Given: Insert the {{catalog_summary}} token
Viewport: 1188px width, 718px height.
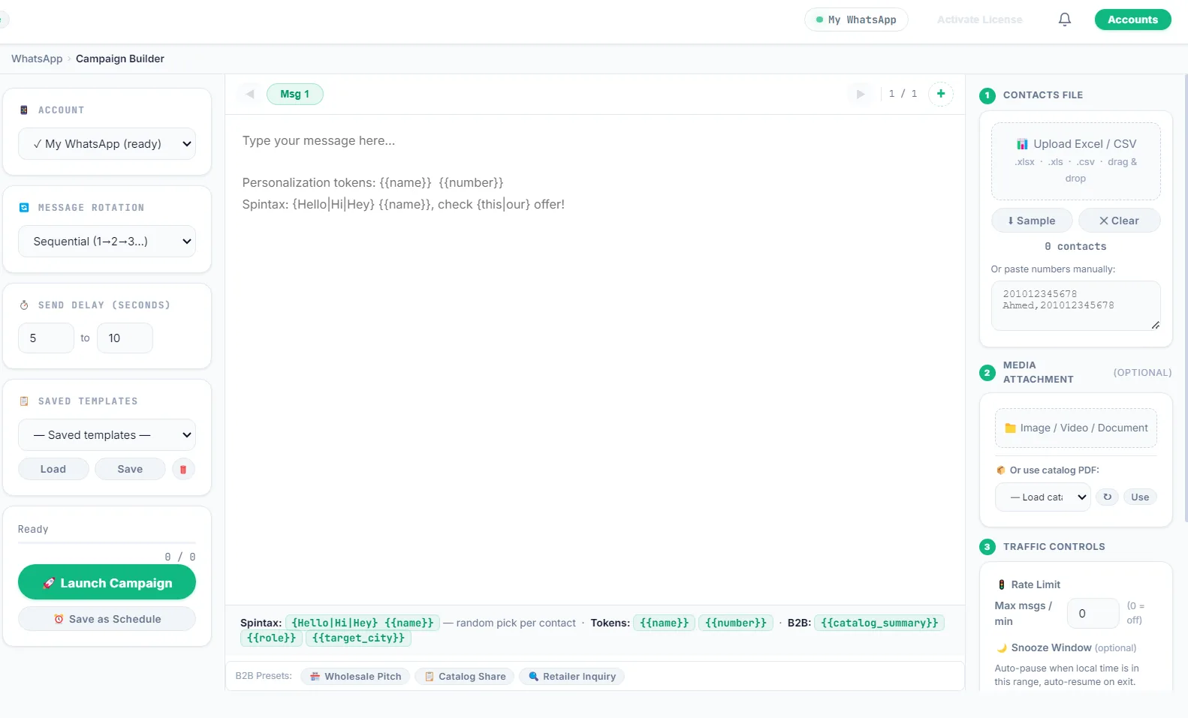Looking at the screenshot, I should tap(879, 623).
